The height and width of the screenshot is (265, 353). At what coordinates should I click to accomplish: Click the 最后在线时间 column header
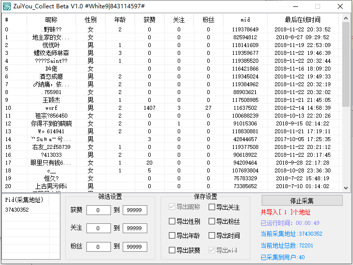302,20
